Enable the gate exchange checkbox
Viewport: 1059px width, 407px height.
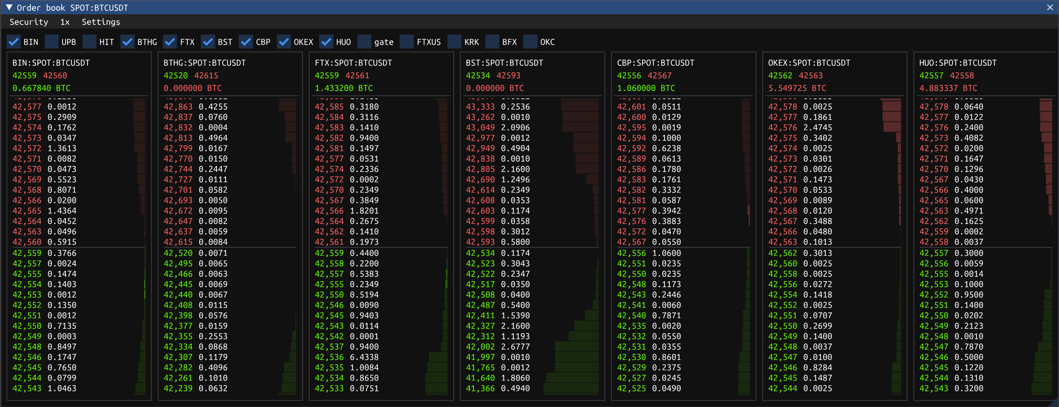point(364,42)
